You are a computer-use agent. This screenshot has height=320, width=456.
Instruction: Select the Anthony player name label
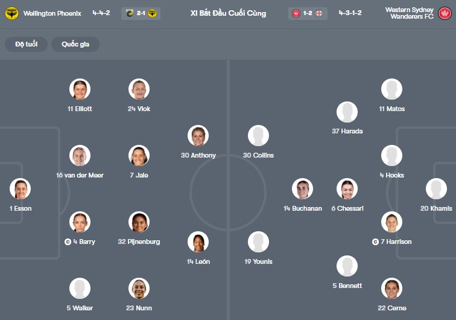click(x=198, y=155)
